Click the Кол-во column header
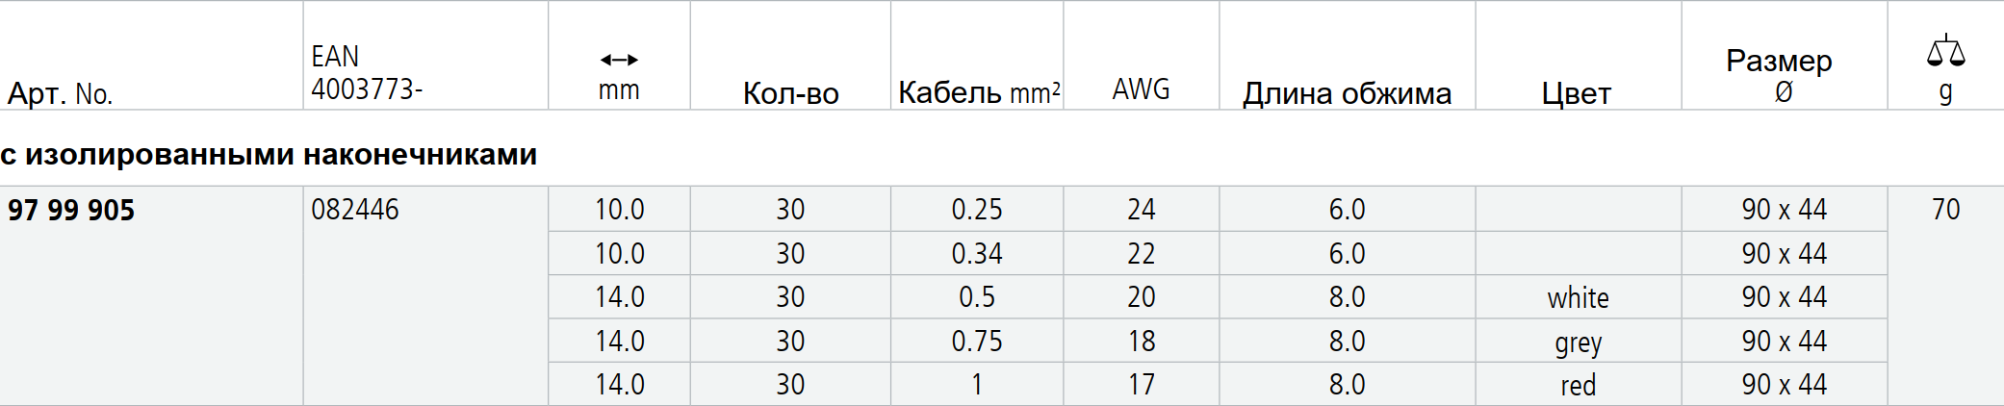Screen dimensions: 2004x406 [x=790, y=93]
